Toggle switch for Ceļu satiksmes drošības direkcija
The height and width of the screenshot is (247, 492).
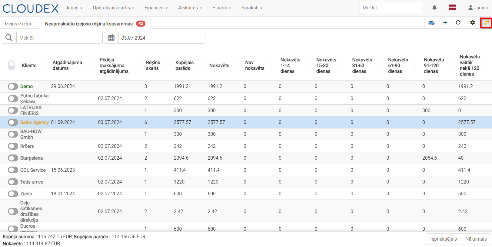13,211
